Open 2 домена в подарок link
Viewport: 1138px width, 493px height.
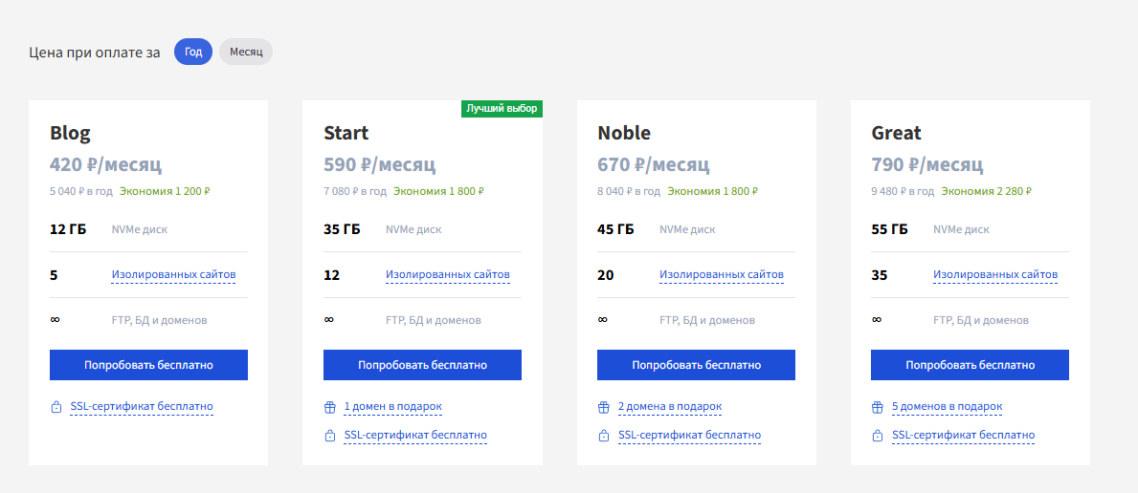(x=670, y=407)
